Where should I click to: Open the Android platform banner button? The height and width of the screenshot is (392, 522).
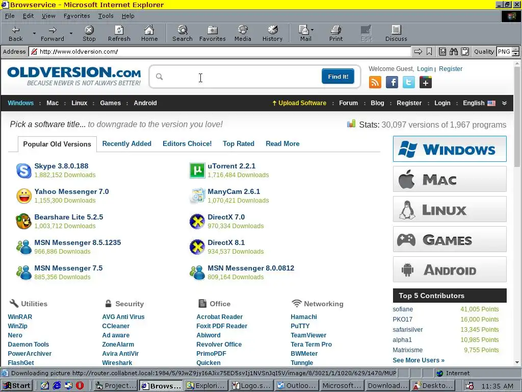(x=450, y=269)
